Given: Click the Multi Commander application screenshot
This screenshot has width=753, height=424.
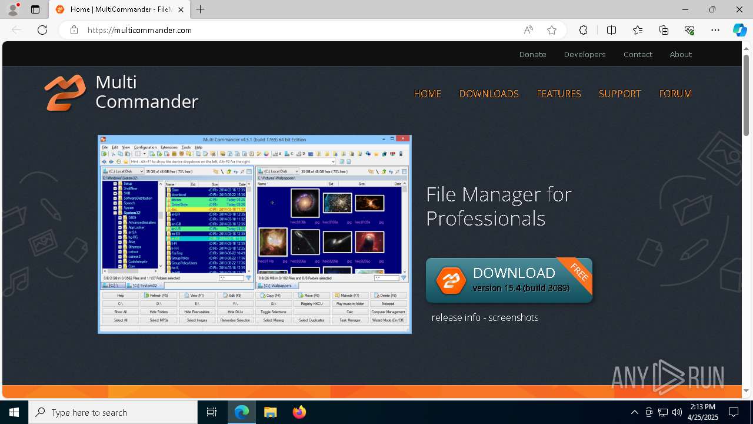Looking at the screenshot, I should pos(255,234).
